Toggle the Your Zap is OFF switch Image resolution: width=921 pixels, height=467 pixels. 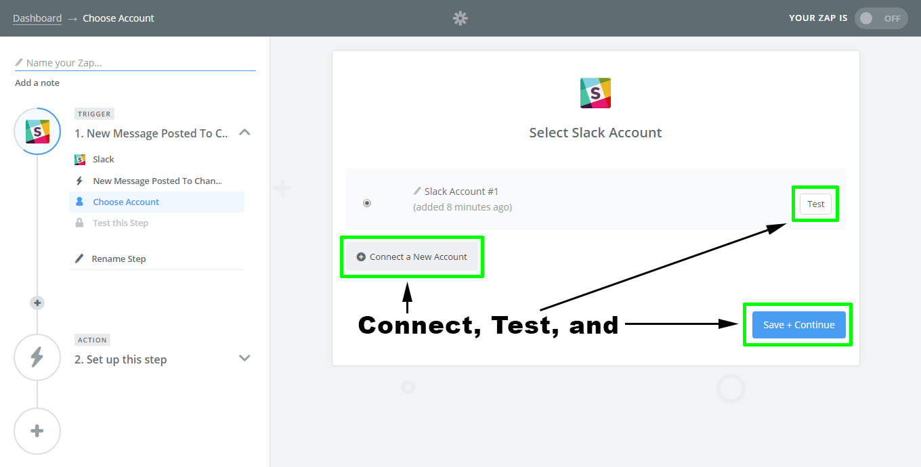click(x=881, y=18)
